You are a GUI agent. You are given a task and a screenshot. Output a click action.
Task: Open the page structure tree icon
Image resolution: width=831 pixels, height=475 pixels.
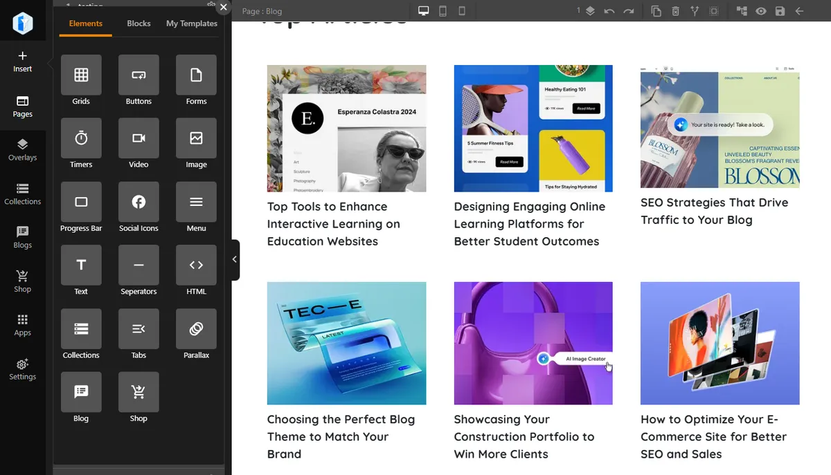(742, 11)
